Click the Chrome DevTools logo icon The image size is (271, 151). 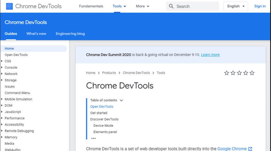pyautogui.click(x=9, y=6)
